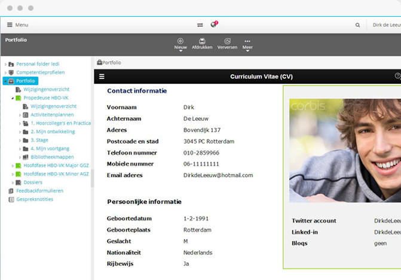Screen dimensions: 401x280
Task: Open the Dirk de Leeuw user menu
Action: click(x=386, y=25)
